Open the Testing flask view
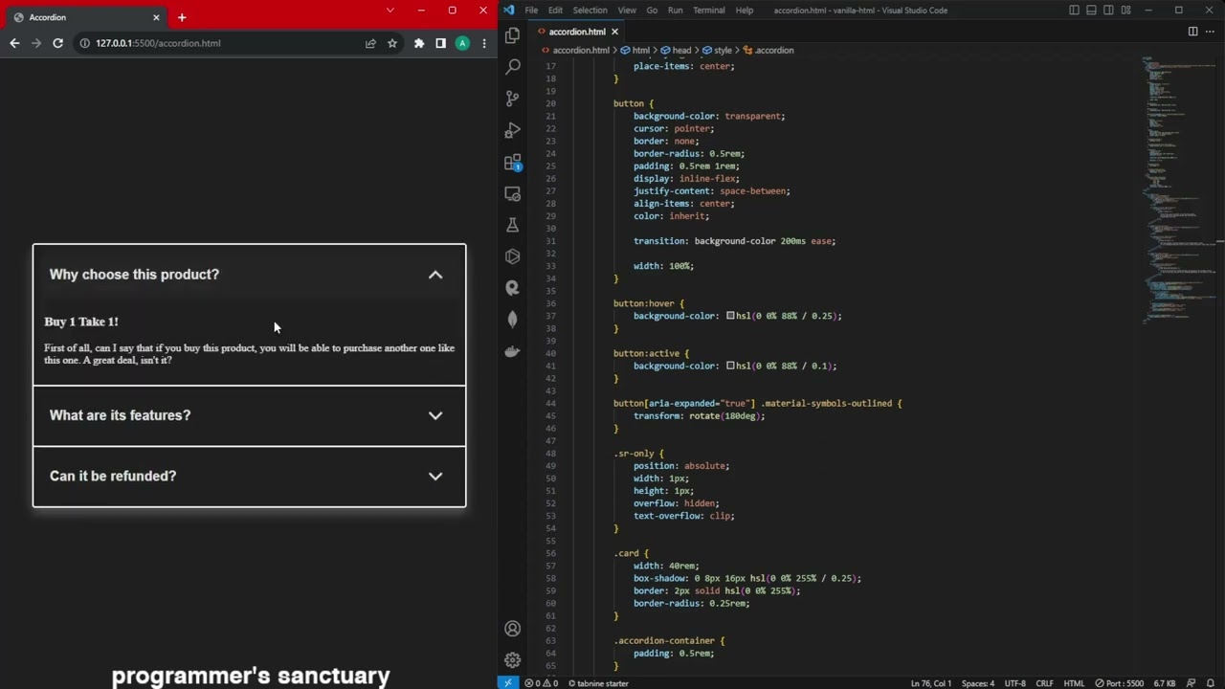The image size is (1225, 689). click(x=513, y=225)
